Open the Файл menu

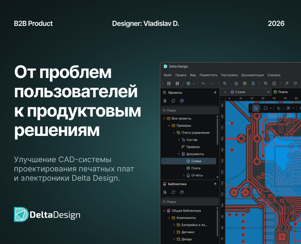pos(168,75)
